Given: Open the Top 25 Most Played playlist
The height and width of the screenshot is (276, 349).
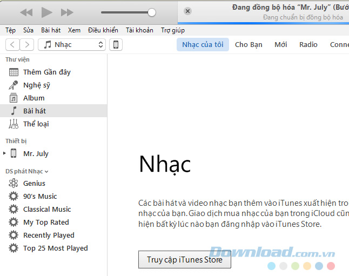Looking at the screenshot, I should [53, 248].
